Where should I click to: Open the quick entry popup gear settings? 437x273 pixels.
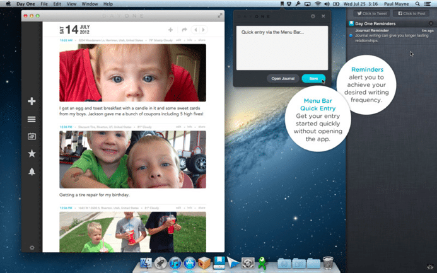pos(313,16)
